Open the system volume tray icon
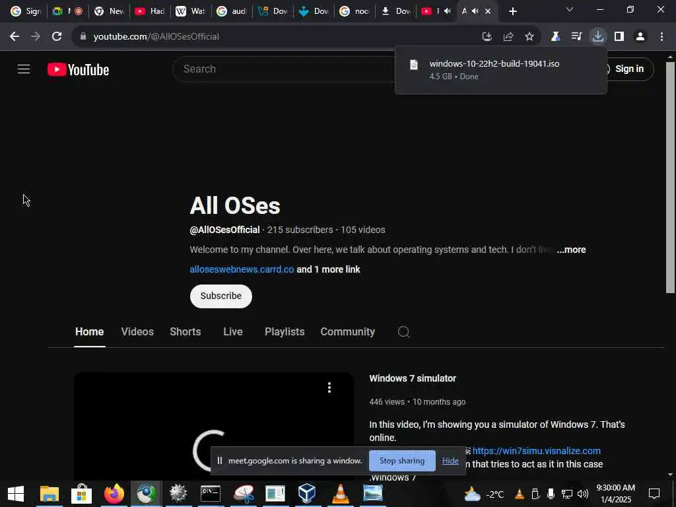 (582, 494)
